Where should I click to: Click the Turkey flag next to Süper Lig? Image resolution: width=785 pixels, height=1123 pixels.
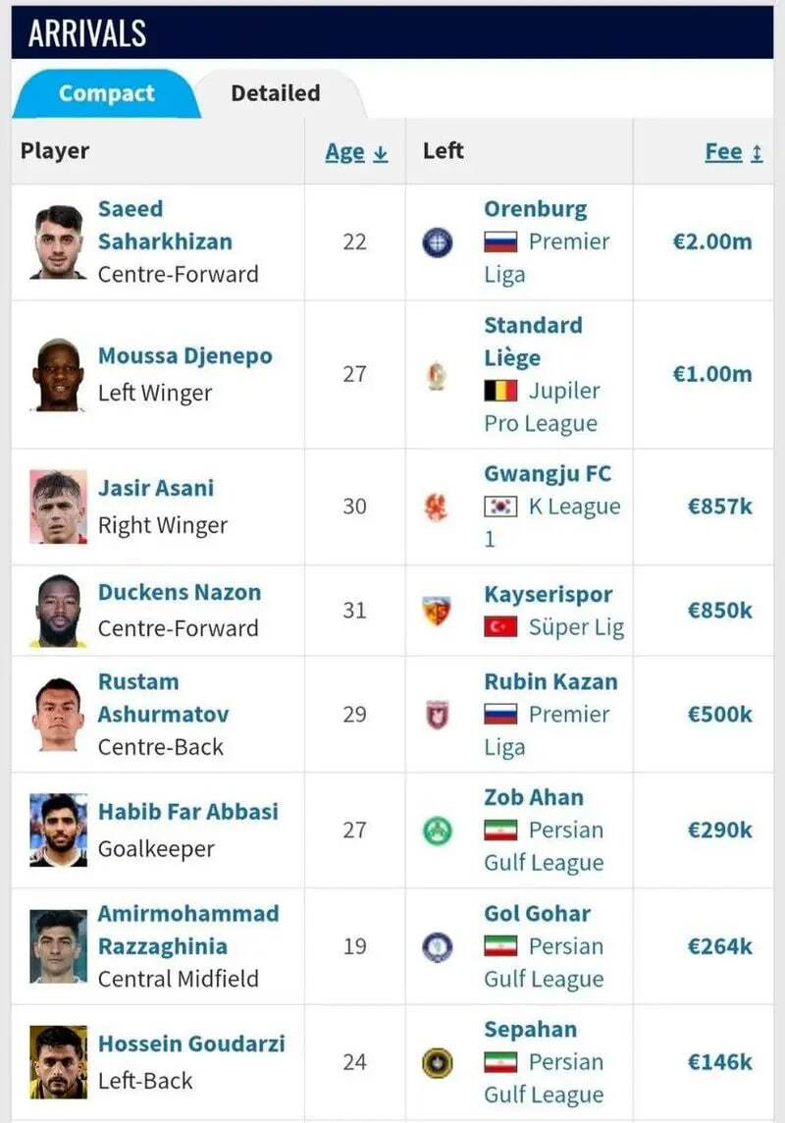[x=500, y=627]
